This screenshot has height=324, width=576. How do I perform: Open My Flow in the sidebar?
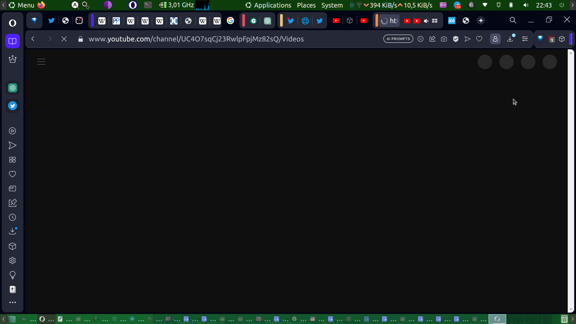coord(13,145)
